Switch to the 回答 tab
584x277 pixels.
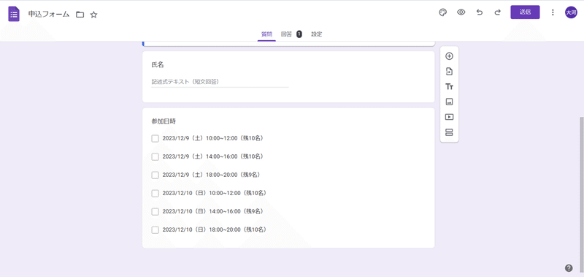(286, 34)
